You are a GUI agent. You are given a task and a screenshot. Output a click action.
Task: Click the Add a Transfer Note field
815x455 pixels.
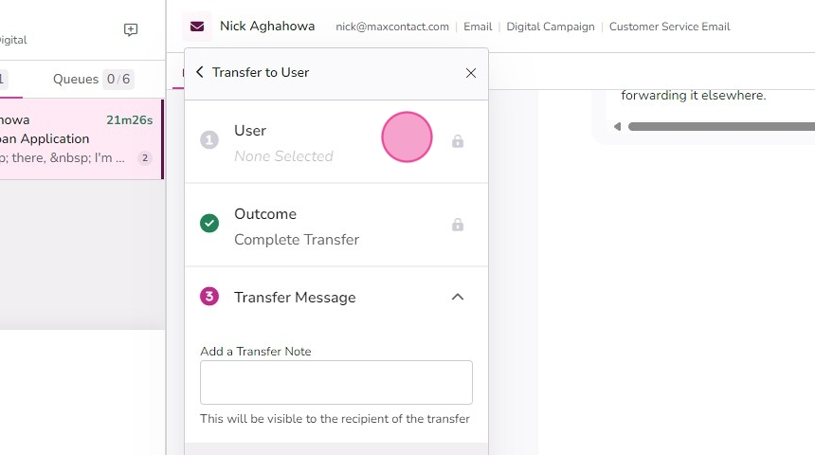pyautogui.click(x=336, y=382)
